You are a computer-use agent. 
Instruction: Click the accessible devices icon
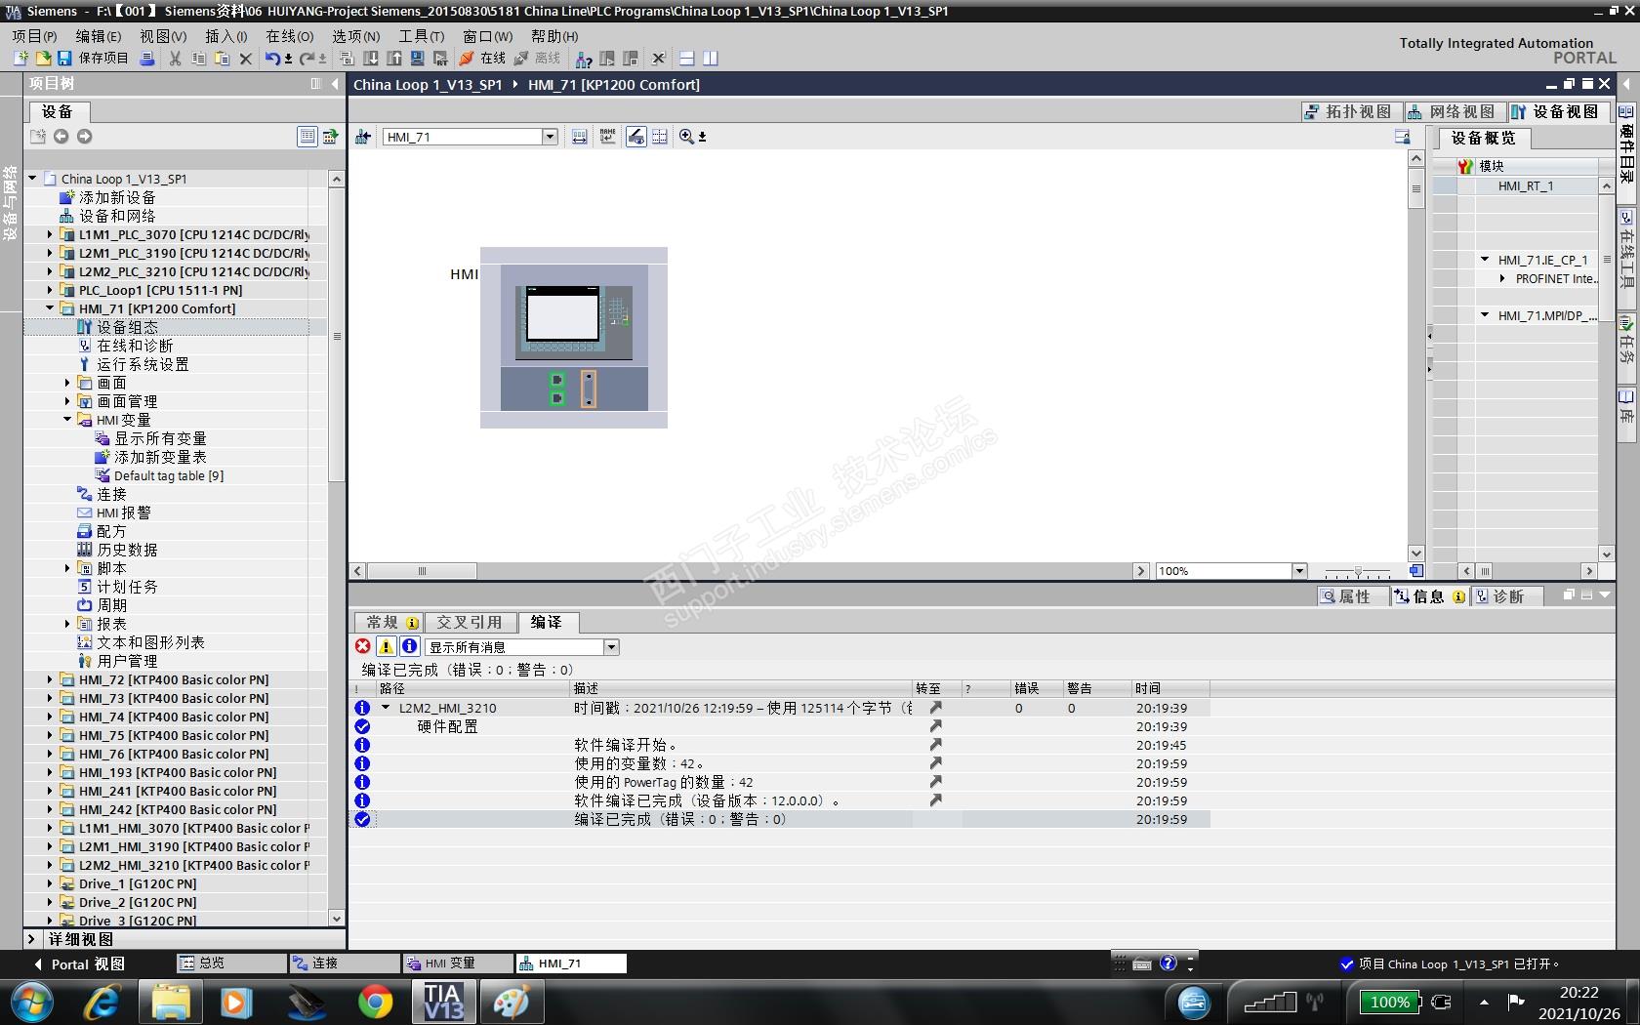[x=584, y=59]
